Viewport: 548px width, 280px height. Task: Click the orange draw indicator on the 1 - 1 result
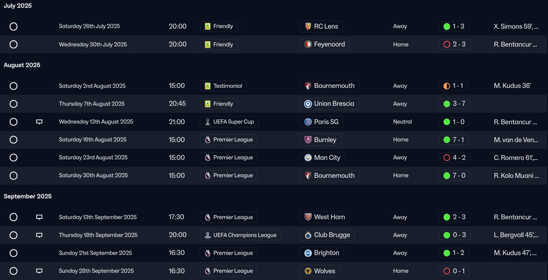coord(446,86)
